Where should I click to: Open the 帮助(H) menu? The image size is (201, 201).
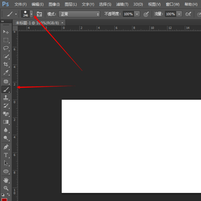[x=191, y=4]
